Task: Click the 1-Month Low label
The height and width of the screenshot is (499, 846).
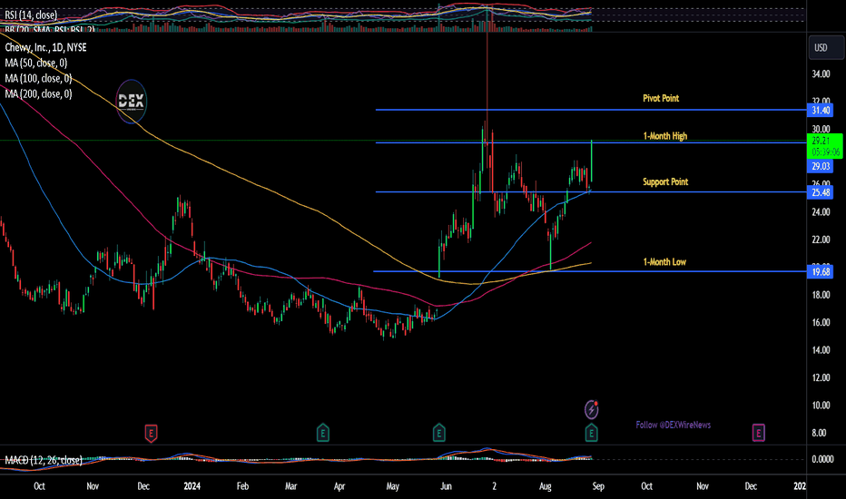Action: pos(664,261)
